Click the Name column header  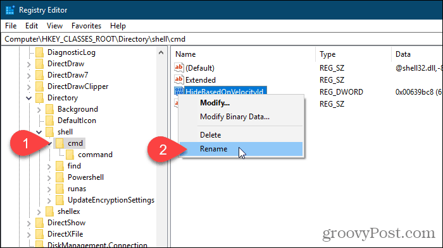pos(243,54)
